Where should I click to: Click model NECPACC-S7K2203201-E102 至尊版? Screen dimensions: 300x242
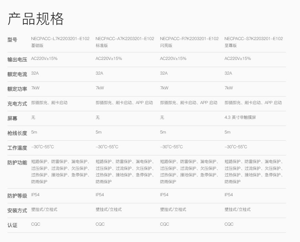tap(254, 42)
